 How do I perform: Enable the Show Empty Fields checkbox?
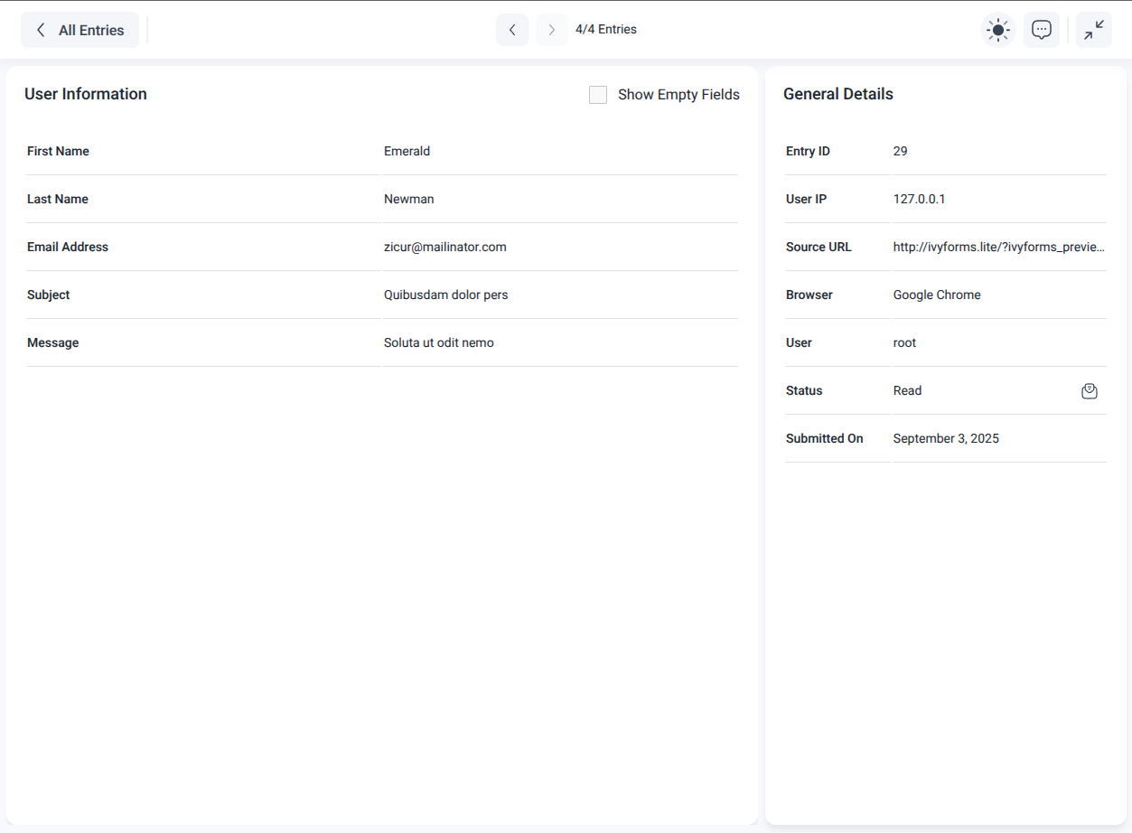(598, 95)
